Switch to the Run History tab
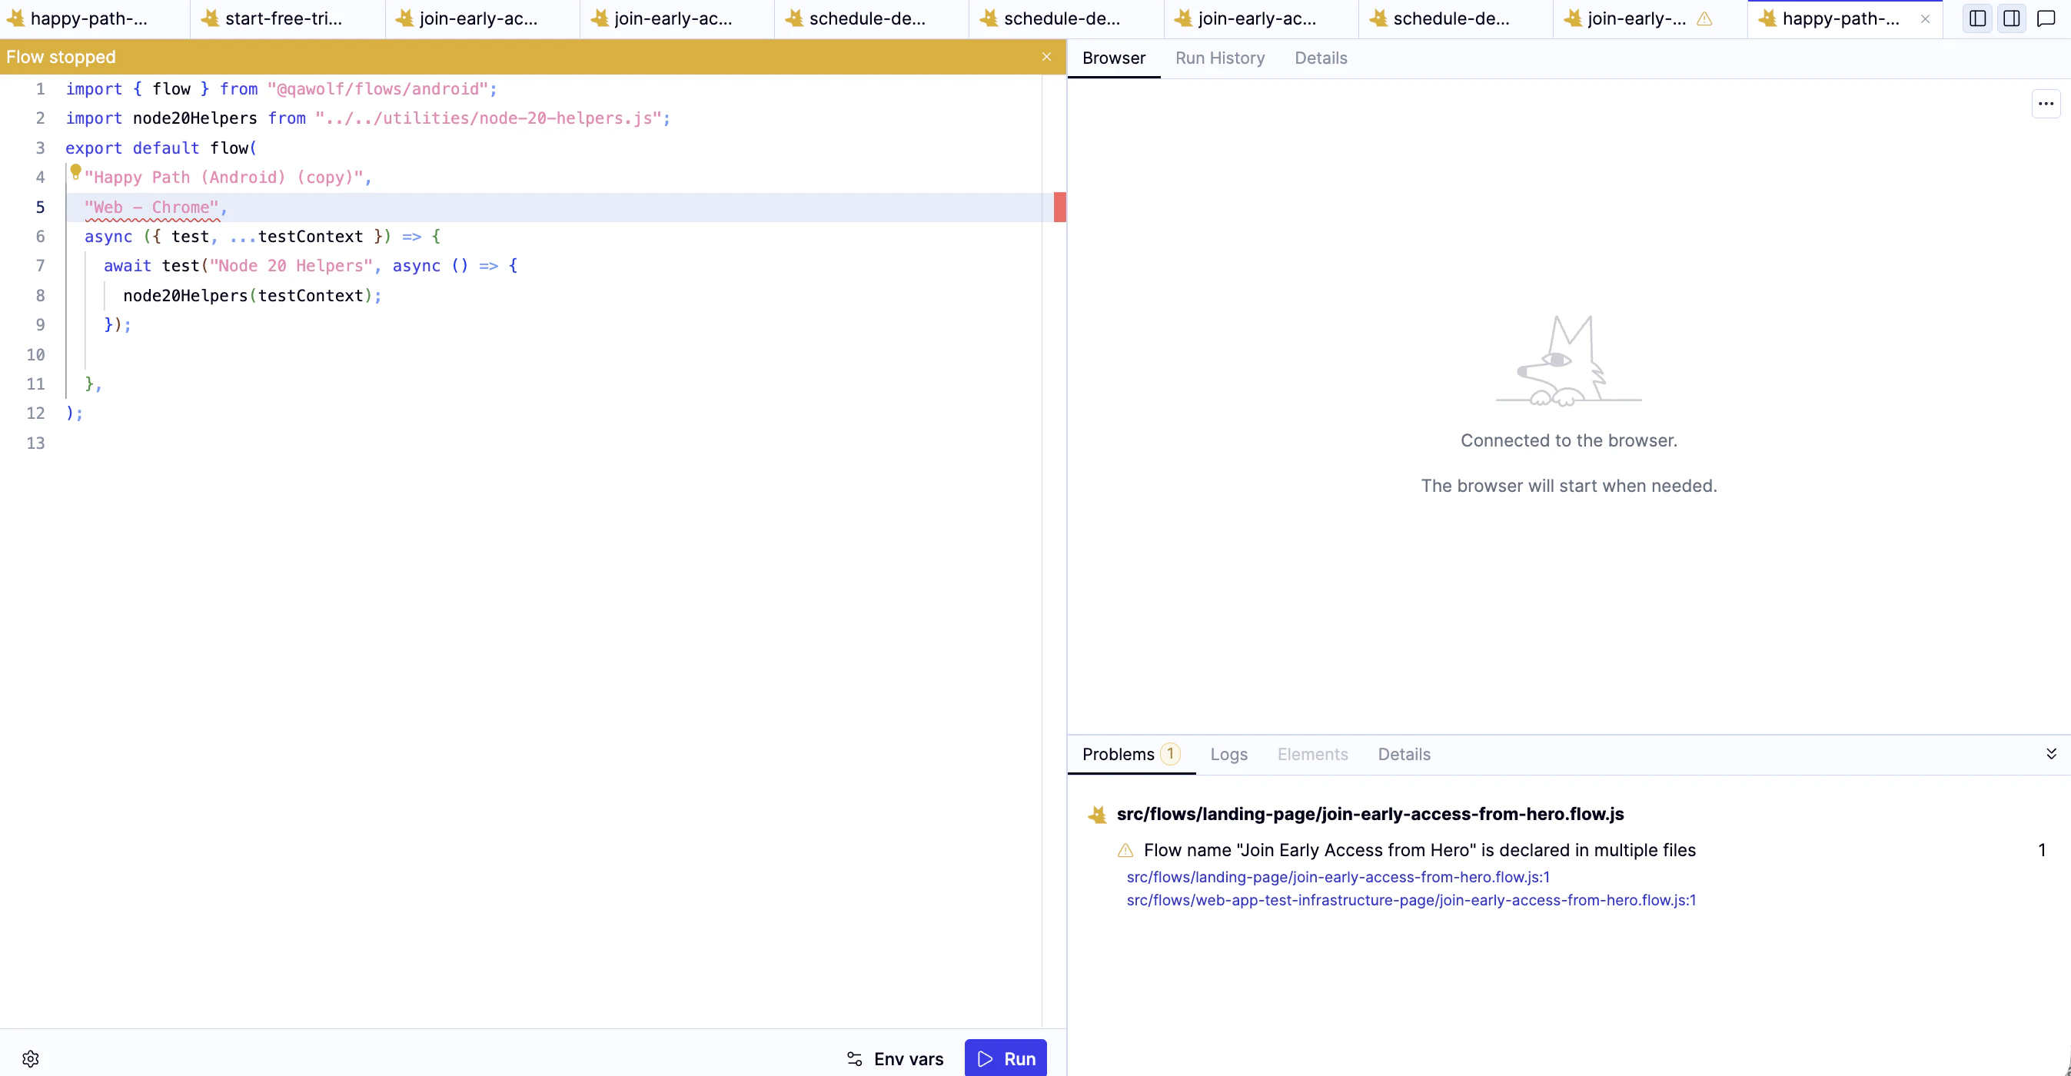This screenshot has width=2071, height=1076. coord(1219,58)
